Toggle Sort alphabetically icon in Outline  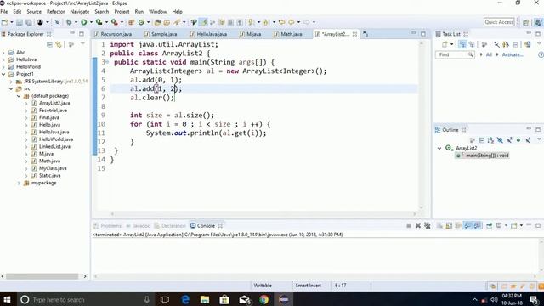[x=490, y=140]
